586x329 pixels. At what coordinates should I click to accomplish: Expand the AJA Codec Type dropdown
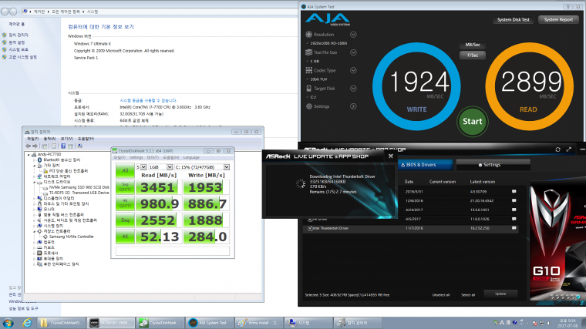click(353, 70)
